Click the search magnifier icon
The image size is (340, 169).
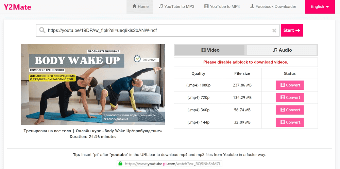pyautogui.click(x=42, y=30)
